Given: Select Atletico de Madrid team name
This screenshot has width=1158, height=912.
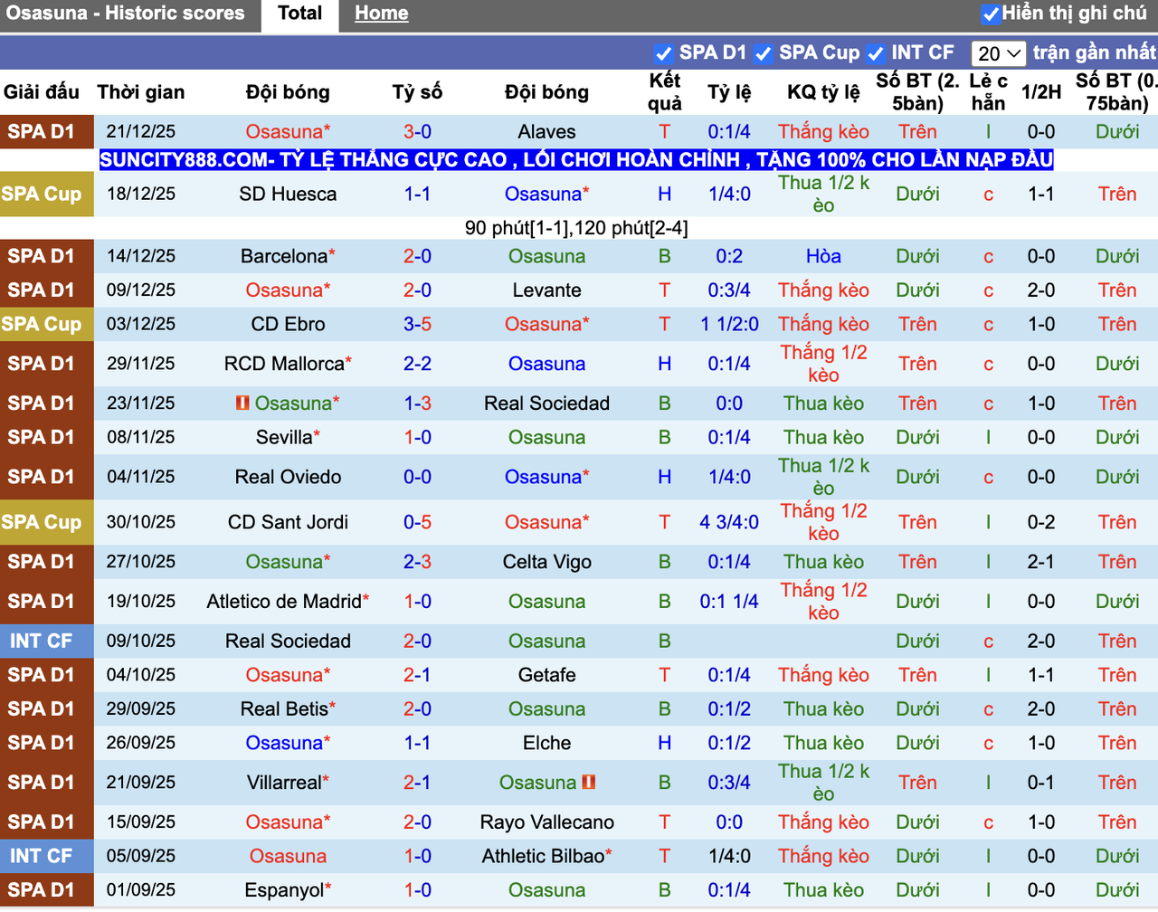Looking at the screenshot, I should [283, 602].
